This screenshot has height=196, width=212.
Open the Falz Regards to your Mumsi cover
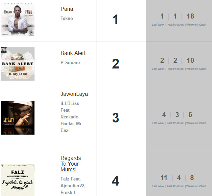coord(18,180)
